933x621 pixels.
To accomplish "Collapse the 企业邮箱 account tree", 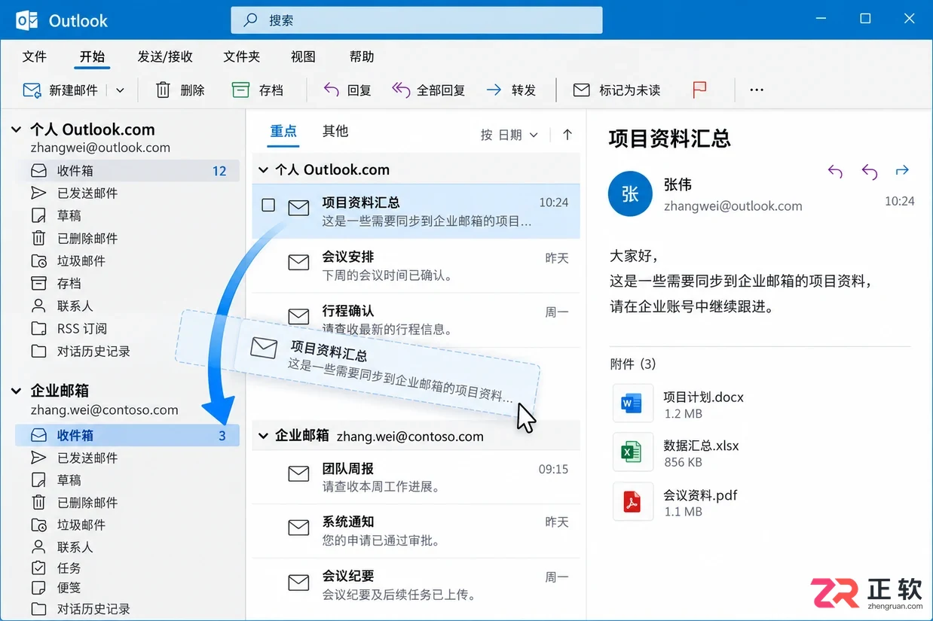I will point(16,391).
